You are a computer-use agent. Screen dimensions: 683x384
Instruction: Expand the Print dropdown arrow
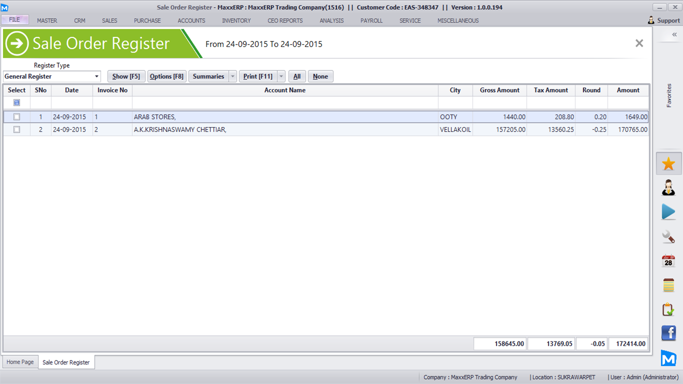click(281, 76)
